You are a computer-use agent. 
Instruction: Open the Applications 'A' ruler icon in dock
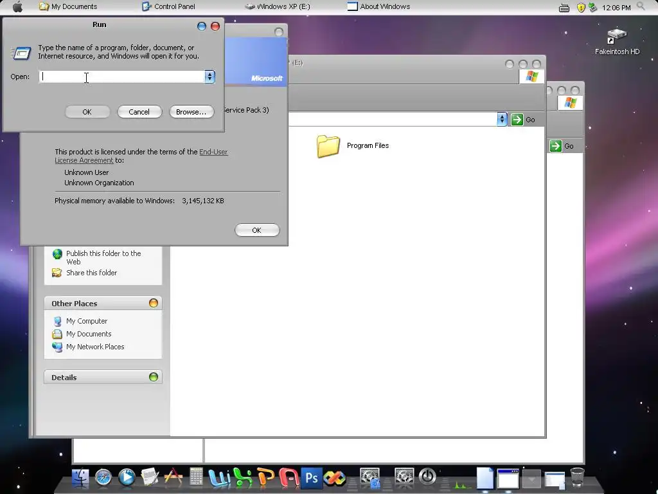[173, 477]
